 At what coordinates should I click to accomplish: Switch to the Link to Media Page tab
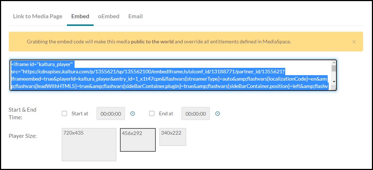(38, 16)
